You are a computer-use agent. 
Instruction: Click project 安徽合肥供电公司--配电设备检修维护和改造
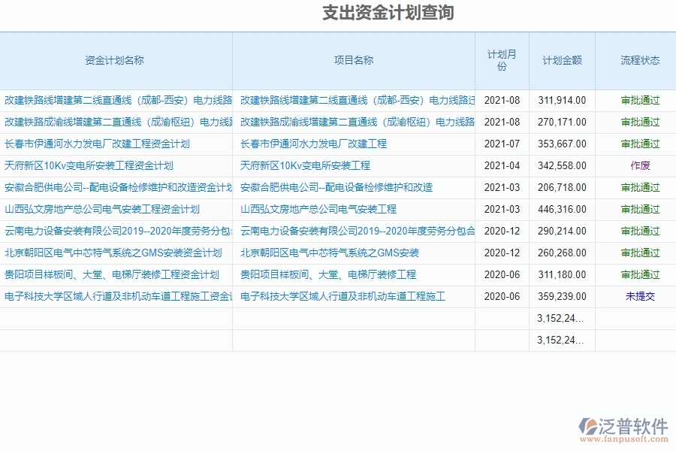(x=336, y=187)
